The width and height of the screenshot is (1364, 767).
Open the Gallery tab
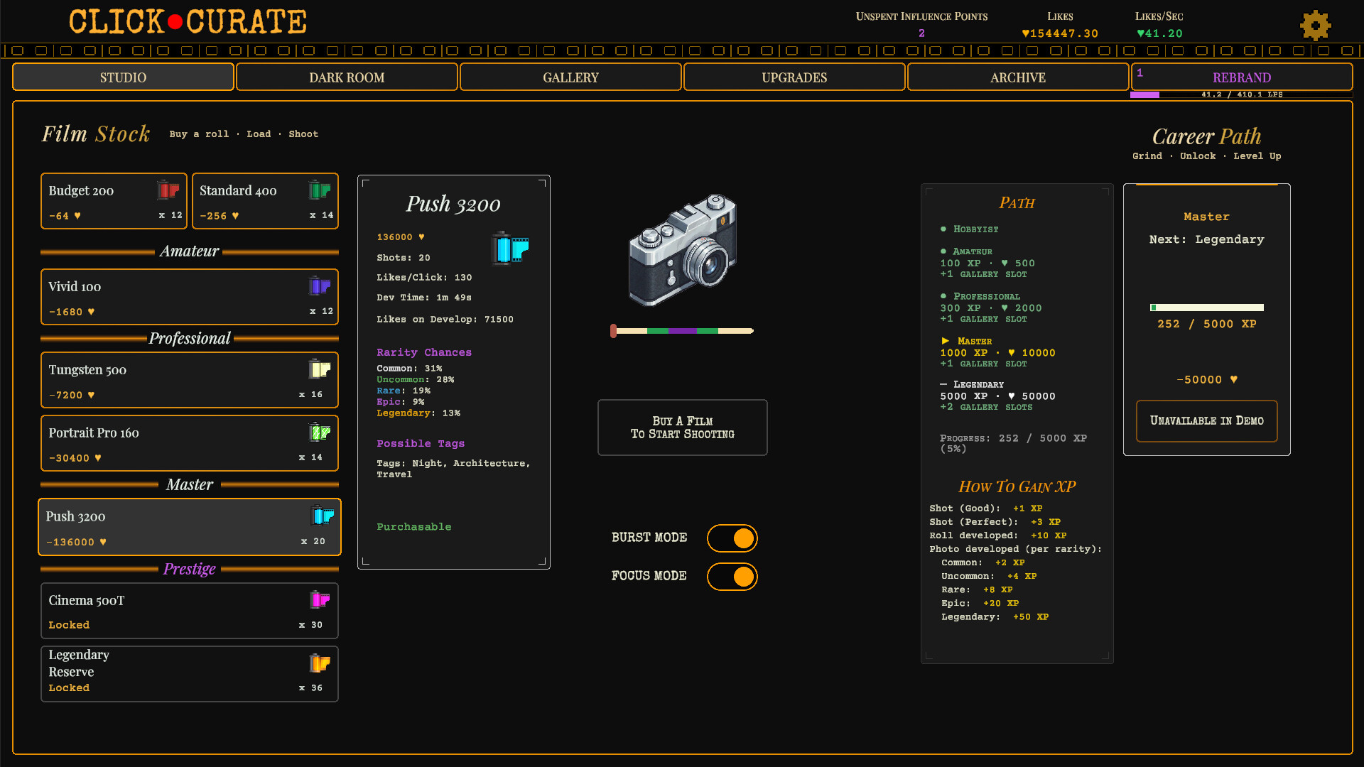click(x=570, y=77)
